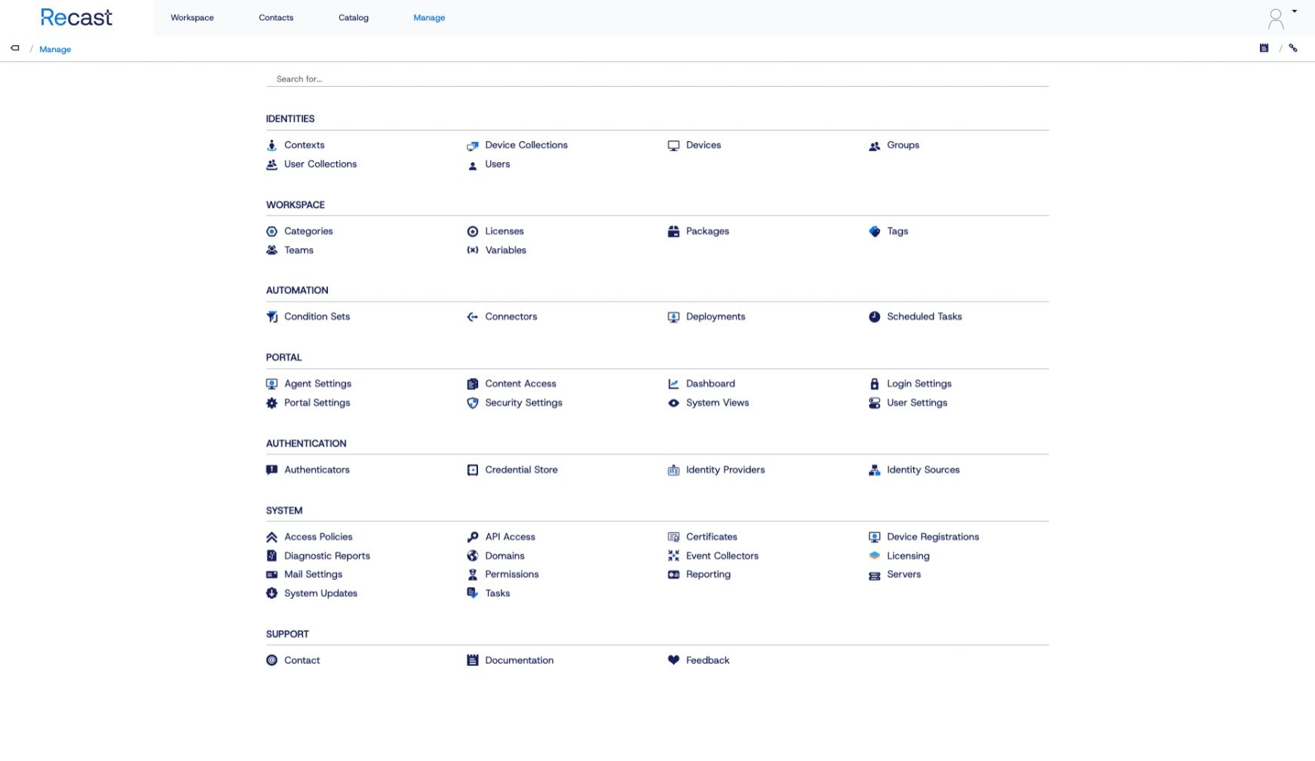Go to Identity Providers page
The image size is (1315, 761).
(725, 470)
